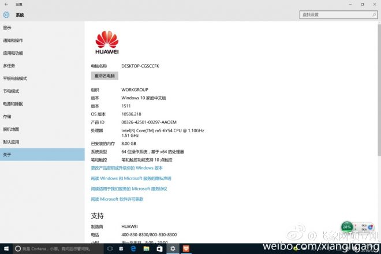
Task: Click the back arrow in title bar
Action: pos(6,4)
